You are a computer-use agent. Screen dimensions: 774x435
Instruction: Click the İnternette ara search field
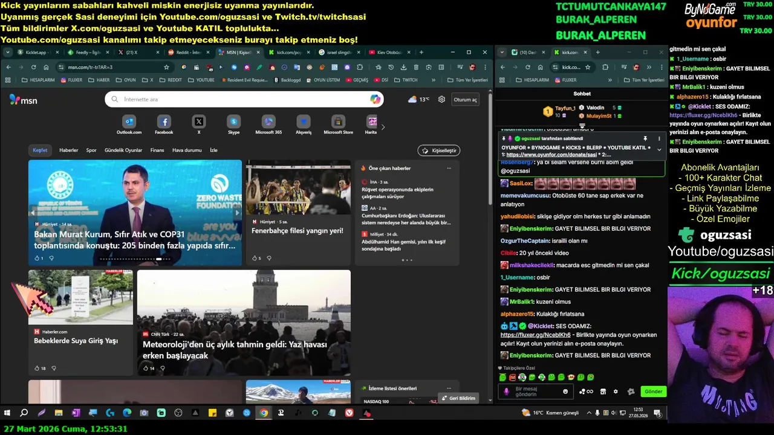[x=244, y=99]
